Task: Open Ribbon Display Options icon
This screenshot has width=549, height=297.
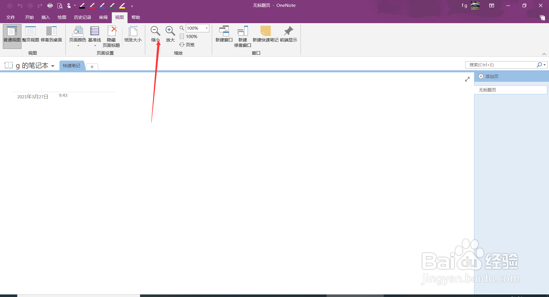Action: (492, 5)
